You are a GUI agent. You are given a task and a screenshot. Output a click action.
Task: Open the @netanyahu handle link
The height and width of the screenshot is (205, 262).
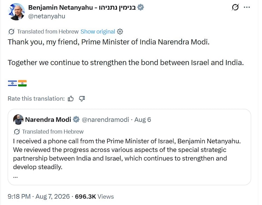tap(46, 16)
